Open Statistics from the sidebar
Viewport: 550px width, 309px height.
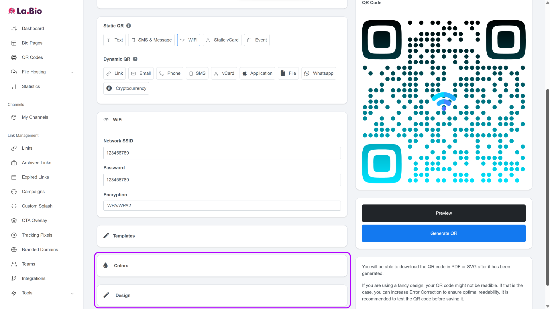coord(31,86)
